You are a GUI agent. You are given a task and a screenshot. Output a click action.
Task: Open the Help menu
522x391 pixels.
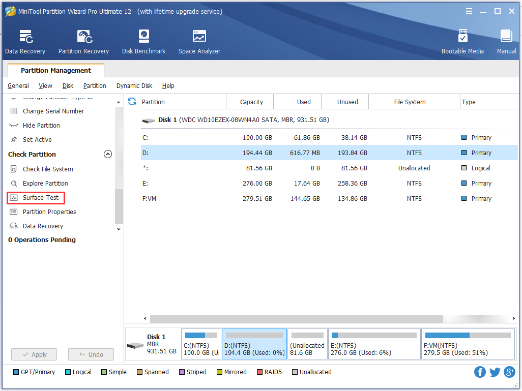(168, 85)
